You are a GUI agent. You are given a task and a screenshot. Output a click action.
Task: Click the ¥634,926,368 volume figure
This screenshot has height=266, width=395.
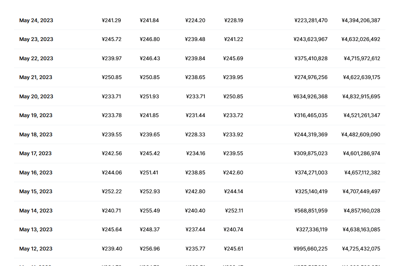click(310, 96)
